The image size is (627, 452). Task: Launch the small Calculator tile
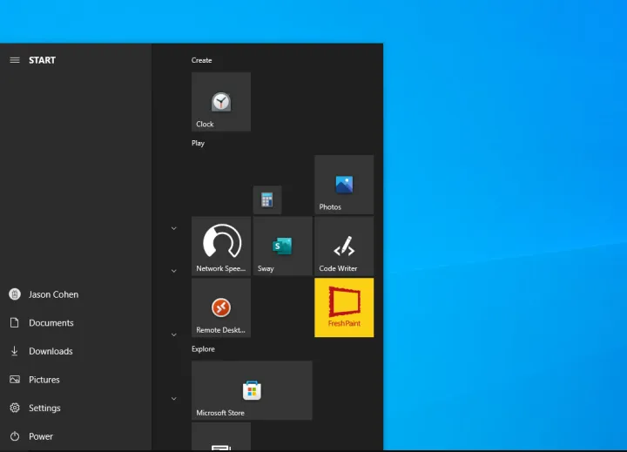tap(267, 200)
